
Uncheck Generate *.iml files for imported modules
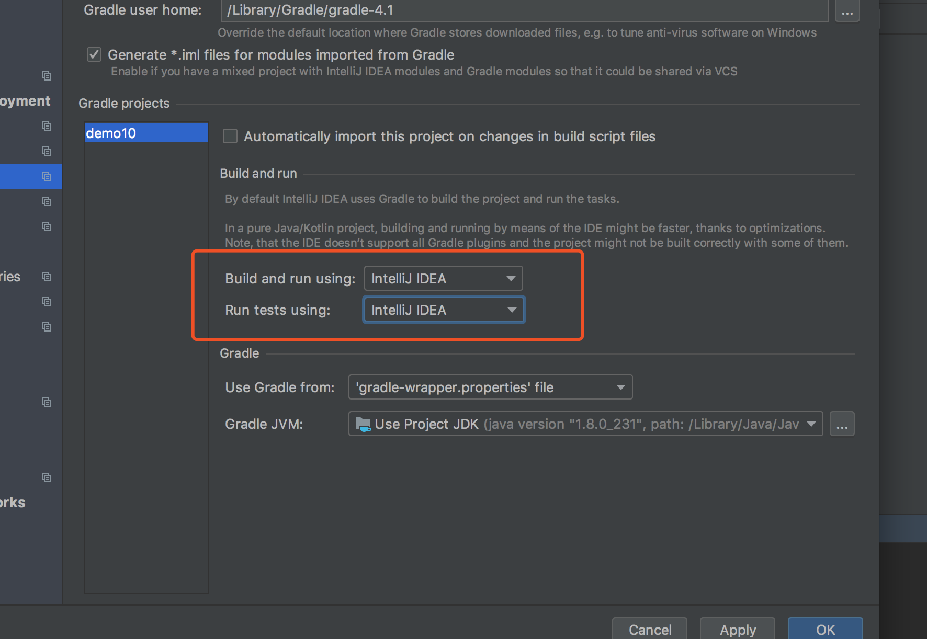click(x=94, y=54)
